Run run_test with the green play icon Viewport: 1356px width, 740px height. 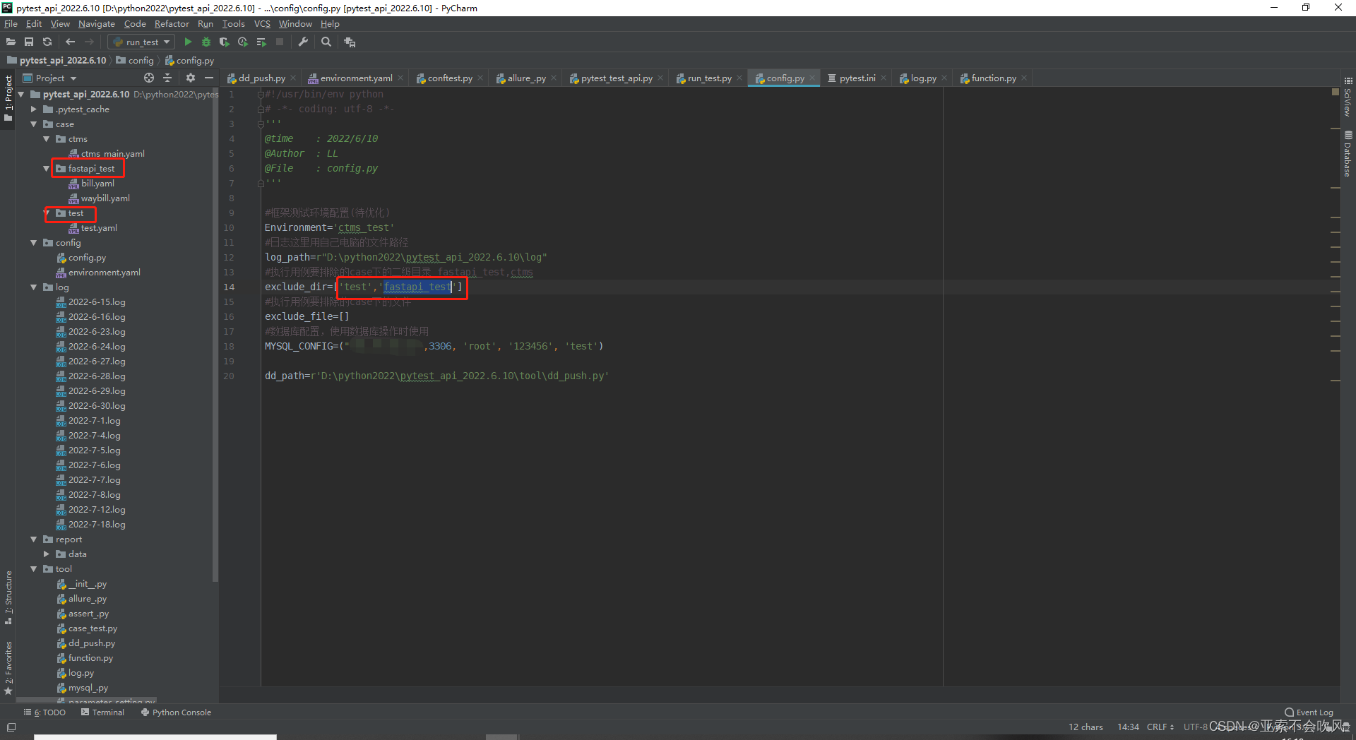tap(188, 42)
